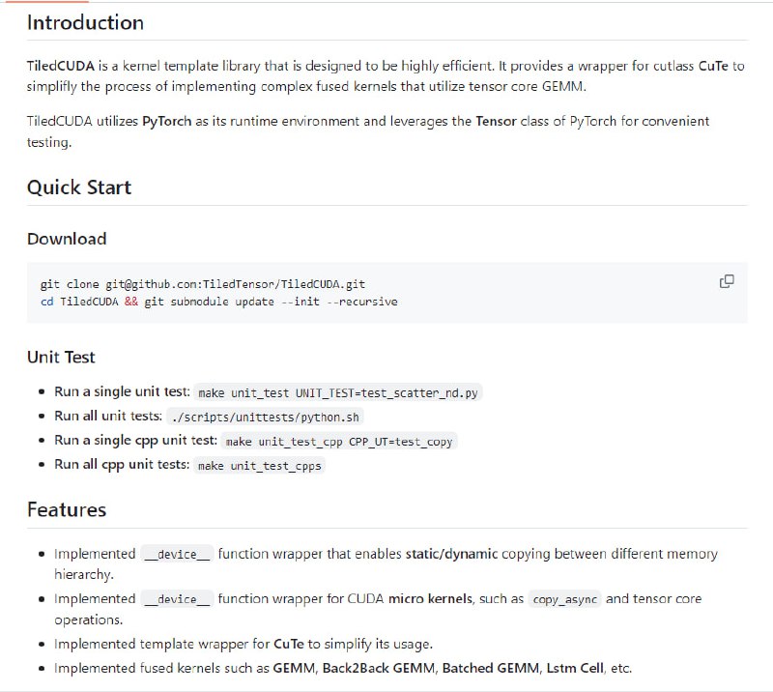This screenshot has height=692, width=773.
Task: Click the Quick Start heading
Action: point(79,187)
